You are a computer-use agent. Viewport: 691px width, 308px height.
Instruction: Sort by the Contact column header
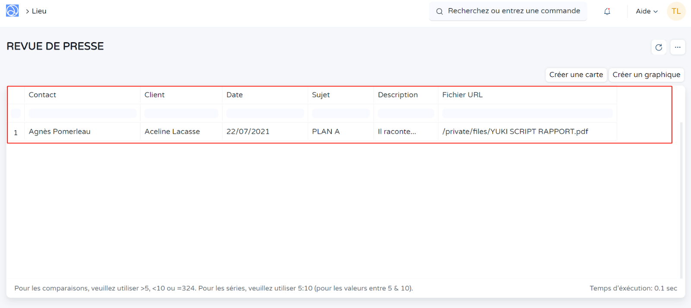click(42, 95)
